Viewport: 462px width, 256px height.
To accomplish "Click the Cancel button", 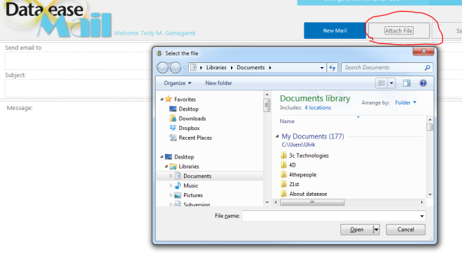I will [405, 230].
